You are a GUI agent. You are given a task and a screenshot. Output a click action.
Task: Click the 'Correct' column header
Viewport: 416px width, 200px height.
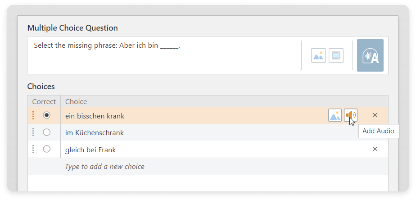click(x=44, y=102)
